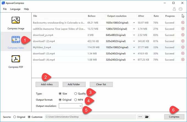Remove download1 (2).mp4 with red X
The image size is (187, 122).
(183, 41)
